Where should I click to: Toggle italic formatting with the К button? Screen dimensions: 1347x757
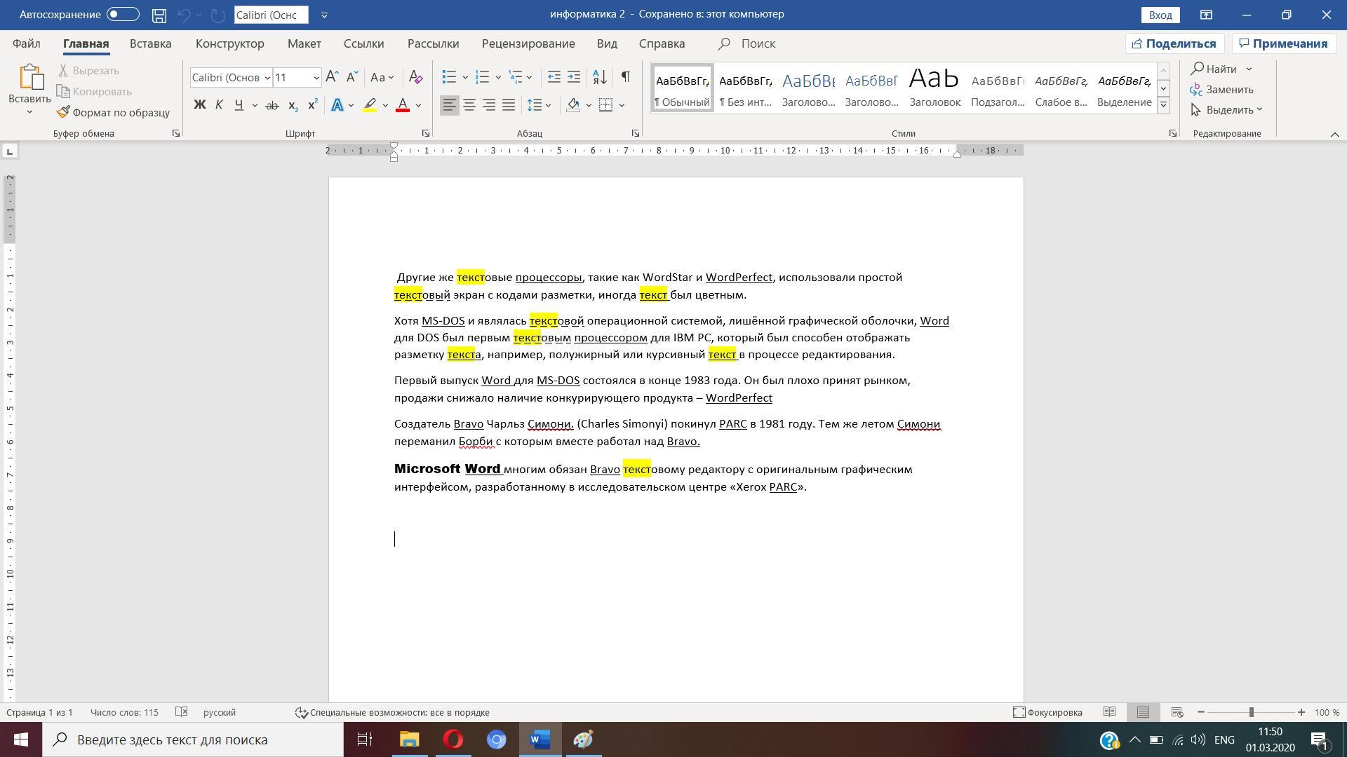219,105
